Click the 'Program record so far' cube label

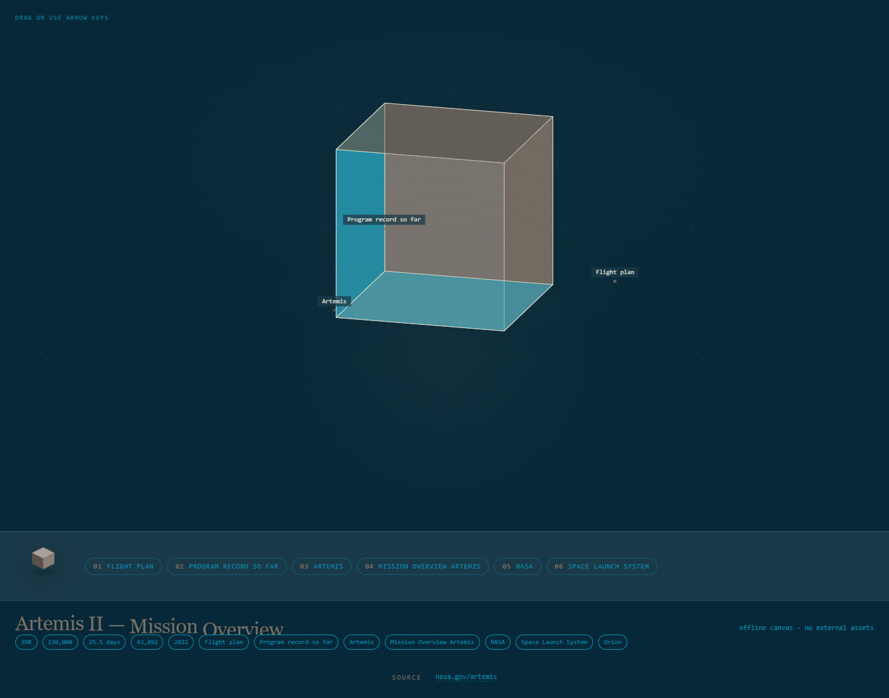tap(384, 220)
